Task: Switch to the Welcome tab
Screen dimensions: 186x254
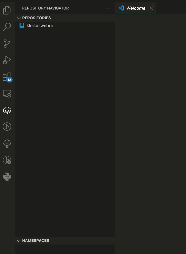Action: click(x=136, y=8)
